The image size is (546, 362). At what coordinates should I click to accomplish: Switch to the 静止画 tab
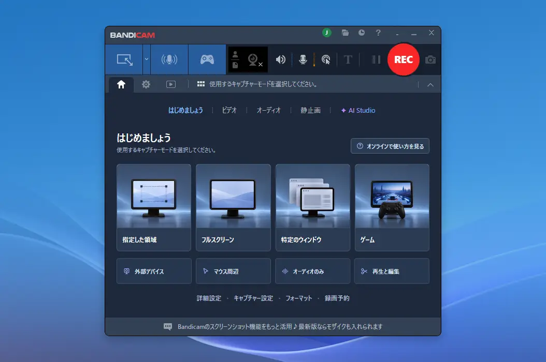pos(311,110)
